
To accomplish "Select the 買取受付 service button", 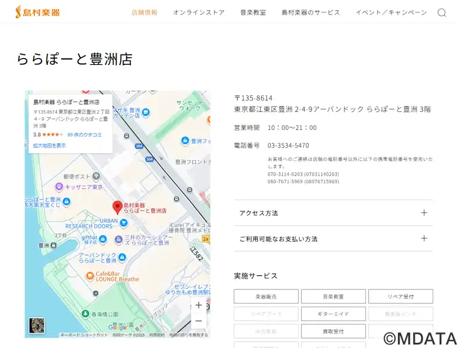I will point(333,331).
